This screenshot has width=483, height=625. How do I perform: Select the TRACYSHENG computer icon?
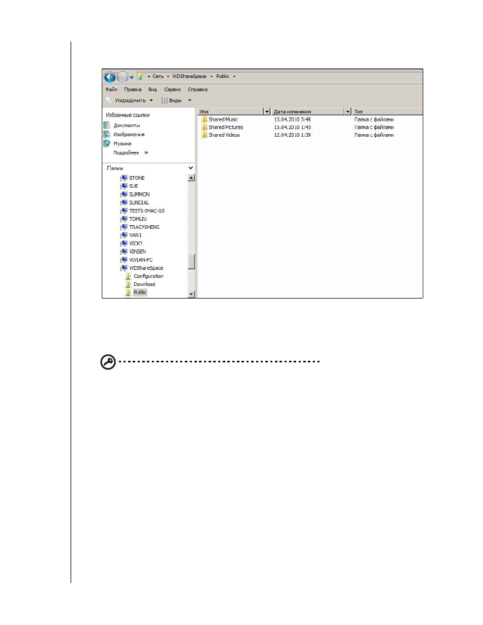click(124, 227)
